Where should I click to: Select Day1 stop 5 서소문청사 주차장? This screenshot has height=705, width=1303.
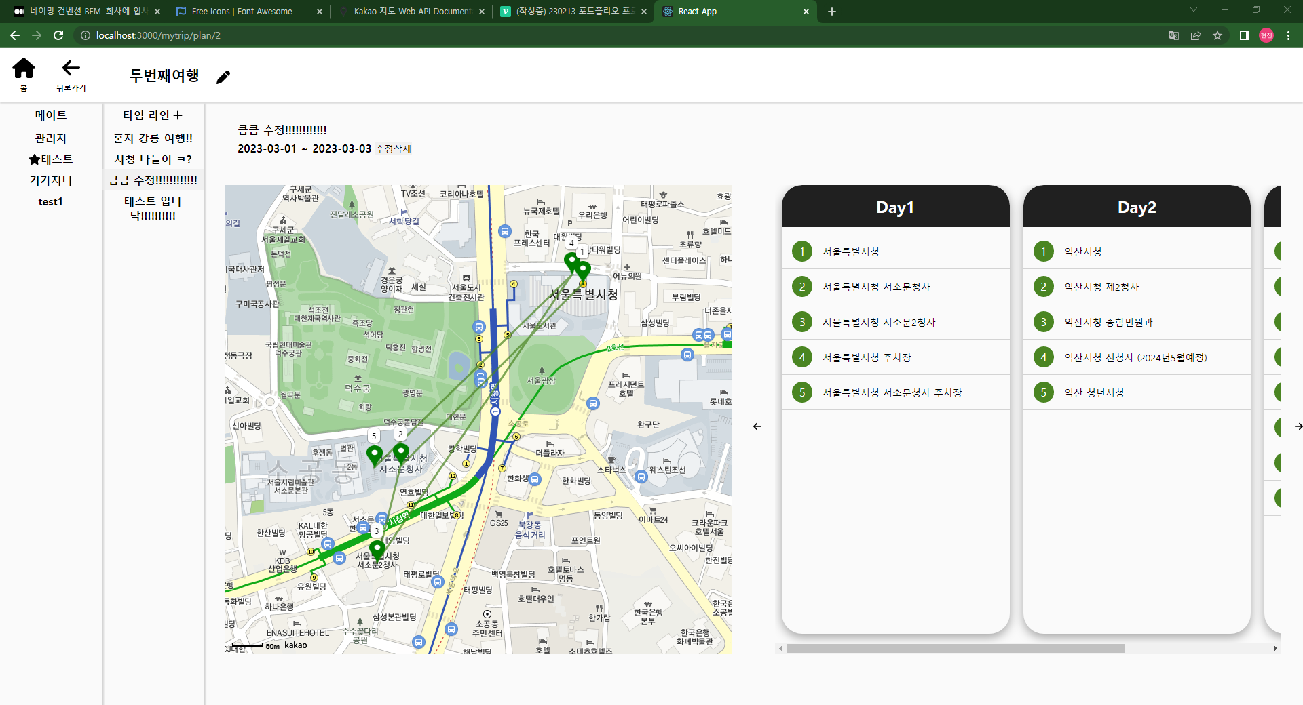895,392
